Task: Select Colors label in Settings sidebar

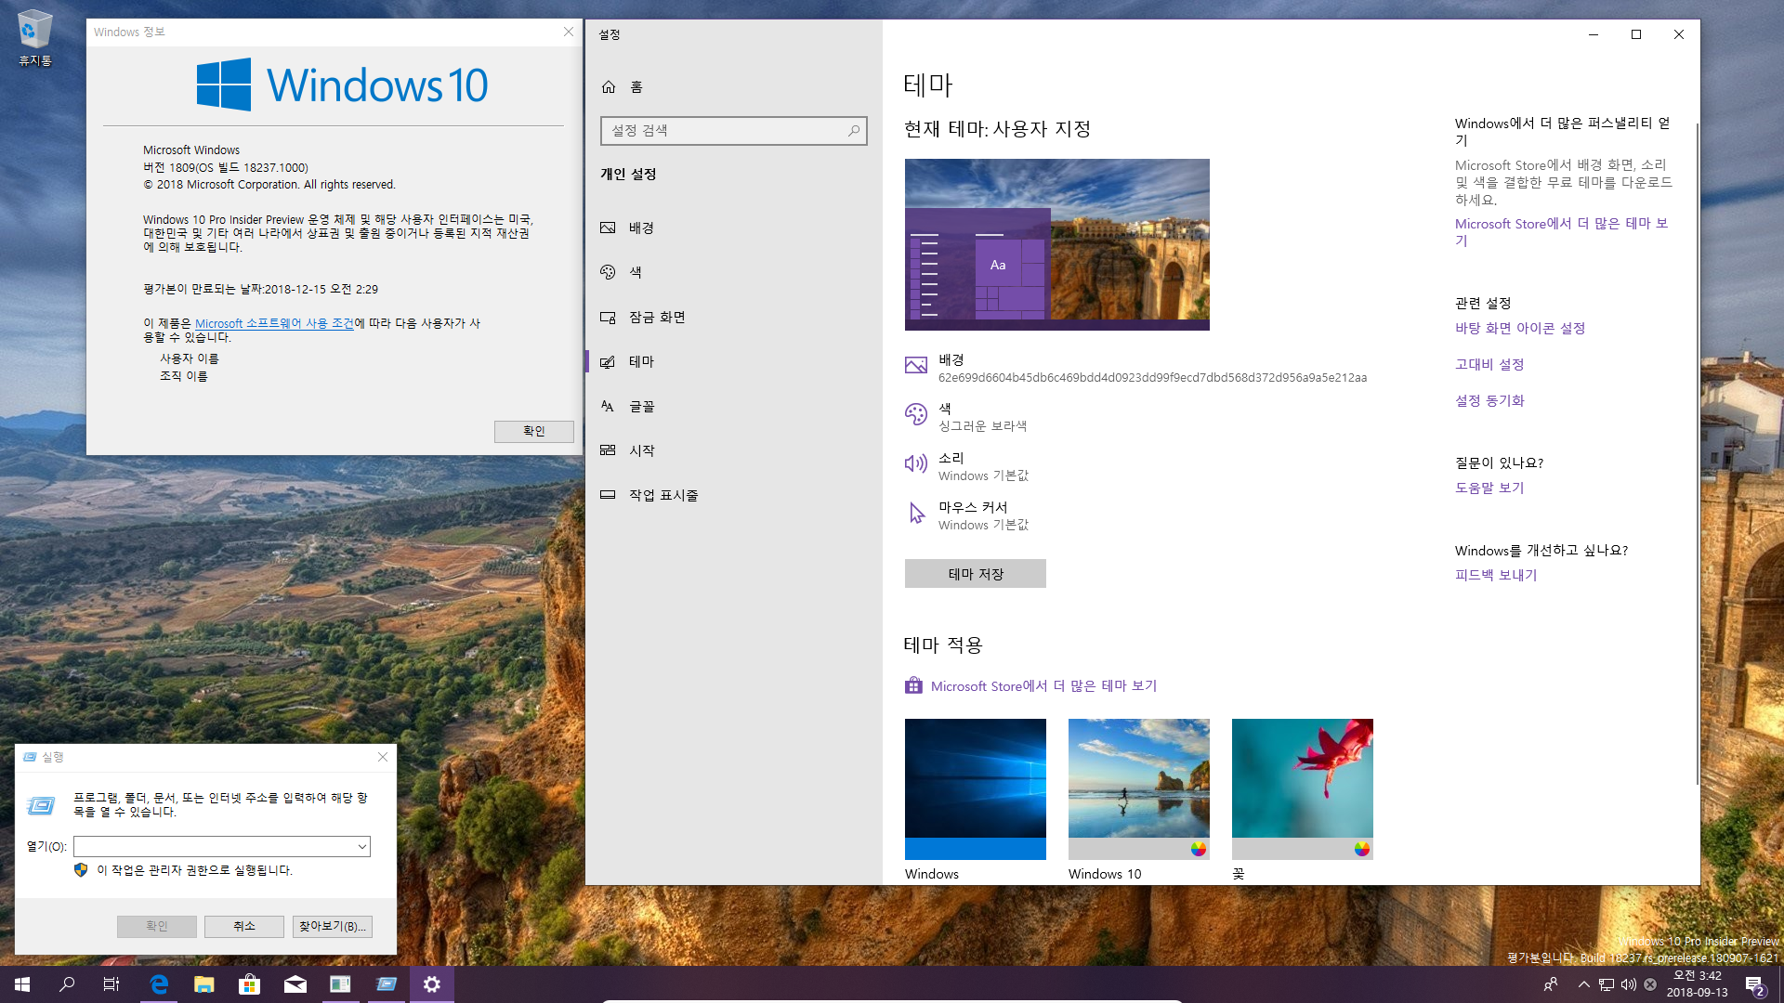Action: pyautogui.click(x=636, y=272)
